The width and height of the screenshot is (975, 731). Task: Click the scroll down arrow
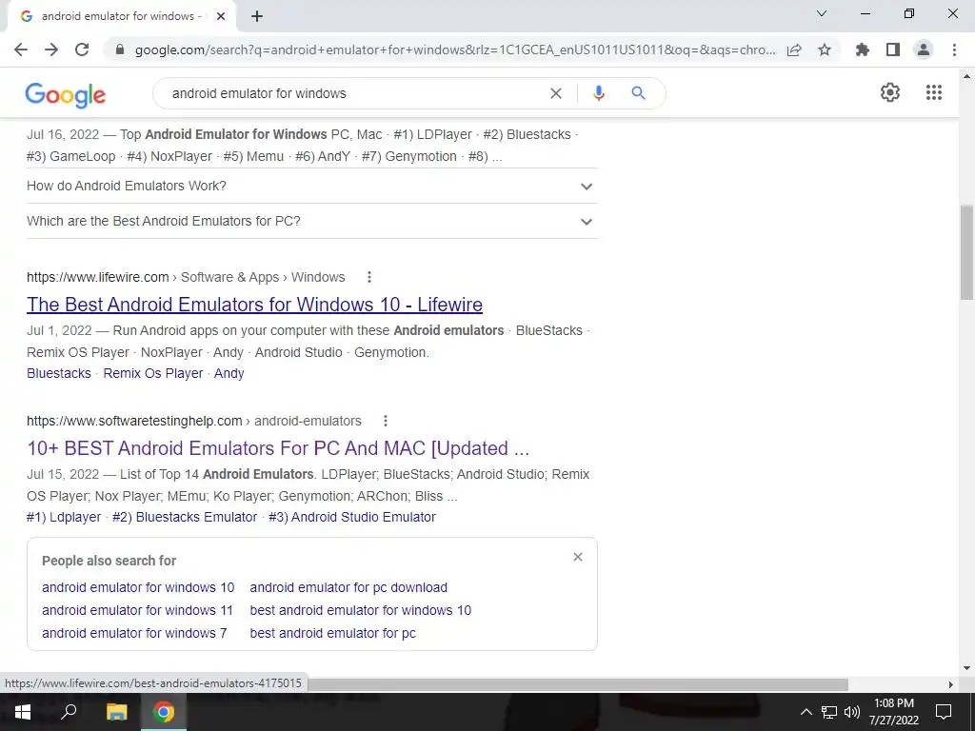(x=966, y=668)
